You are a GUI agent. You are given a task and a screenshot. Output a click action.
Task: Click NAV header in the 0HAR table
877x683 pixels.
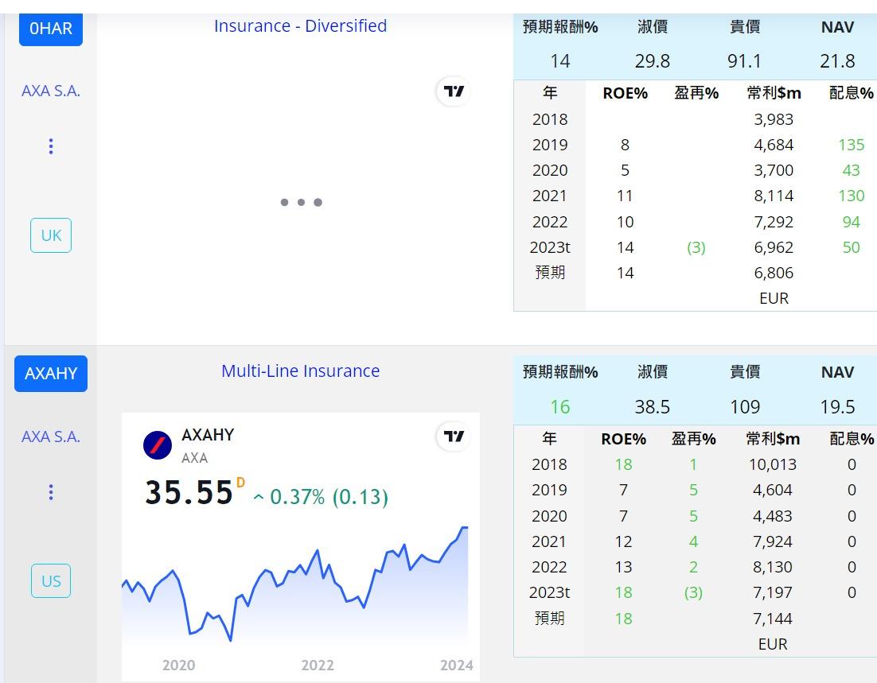837,27
